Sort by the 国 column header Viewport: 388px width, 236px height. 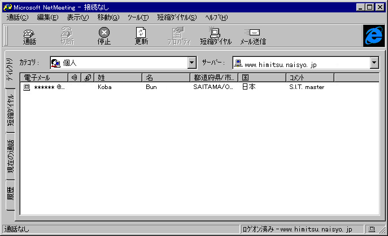(x=262, y=78)
